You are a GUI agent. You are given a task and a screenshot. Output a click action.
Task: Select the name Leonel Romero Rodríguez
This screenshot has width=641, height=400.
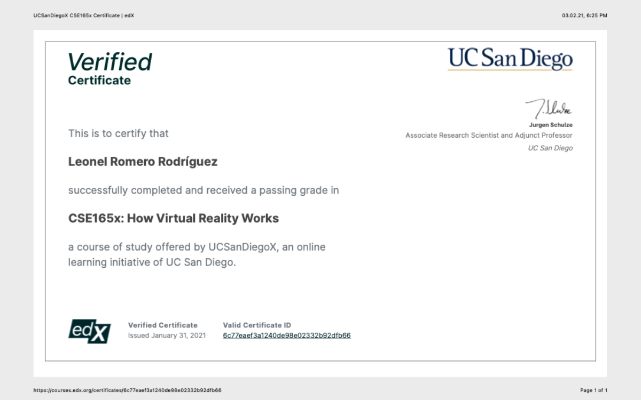point(143,162)
